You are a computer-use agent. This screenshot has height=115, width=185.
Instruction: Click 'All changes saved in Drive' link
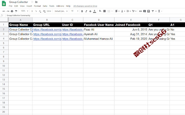point(85,6)
